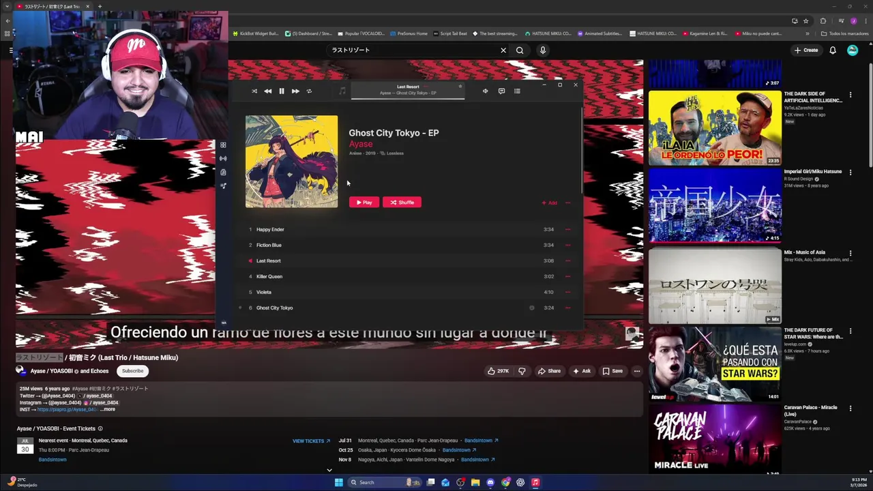Open the up-next queue list icon

[x=517, y=91]
